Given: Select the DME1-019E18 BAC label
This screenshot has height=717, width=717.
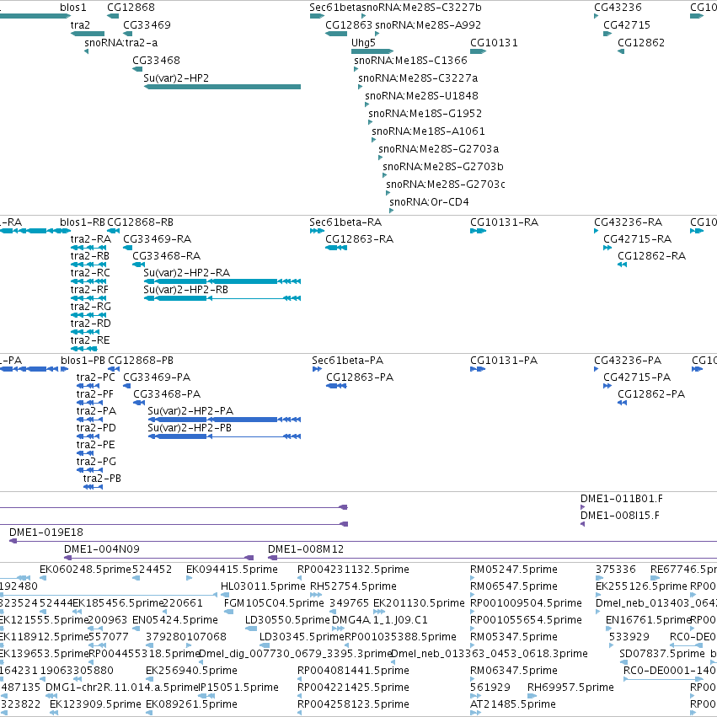Looking at the screenshot, I should coord(46,532).
